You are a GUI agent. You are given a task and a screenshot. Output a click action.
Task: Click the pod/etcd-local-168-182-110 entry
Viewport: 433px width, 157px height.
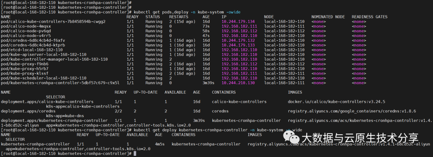32,50
